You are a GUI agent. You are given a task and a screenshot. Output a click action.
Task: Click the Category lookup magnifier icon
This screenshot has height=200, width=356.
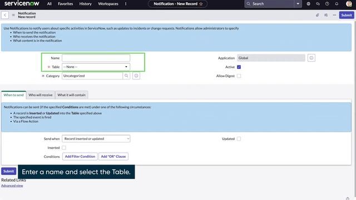click(126, 76)
